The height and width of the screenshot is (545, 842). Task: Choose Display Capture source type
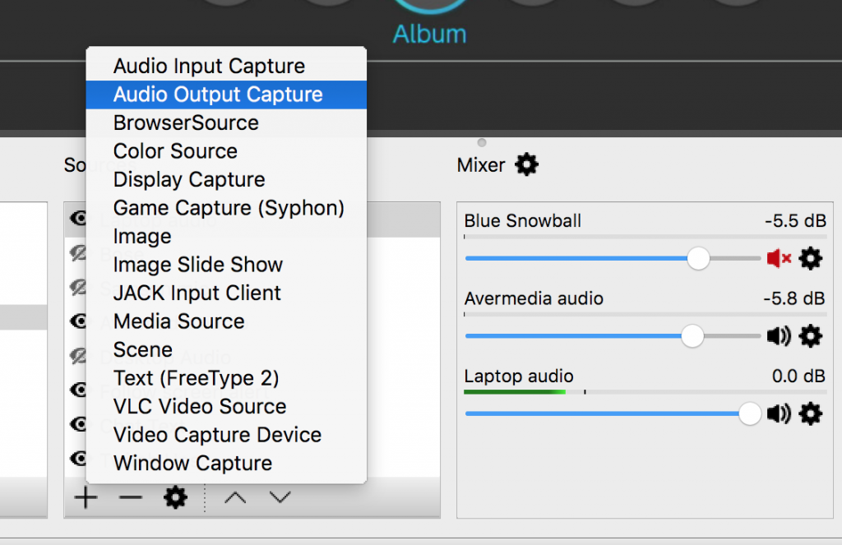226,180
